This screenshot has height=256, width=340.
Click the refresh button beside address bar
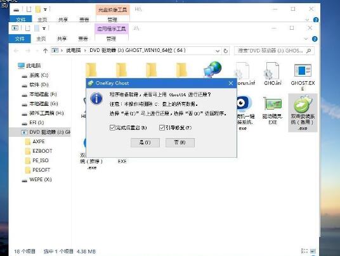(x=226, y=51)
